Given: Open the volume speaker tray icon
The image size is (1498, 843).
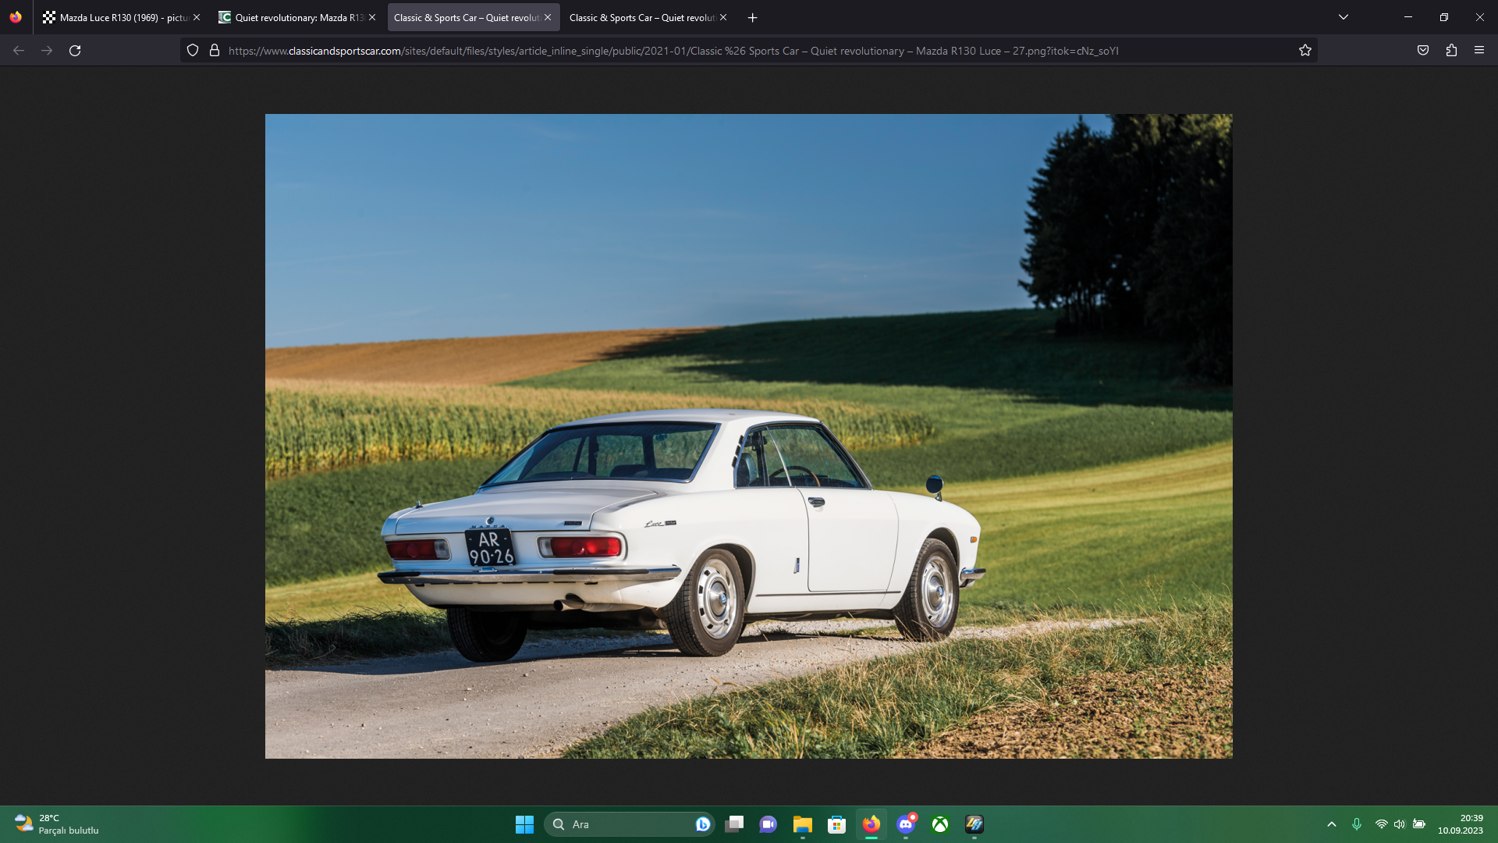Looking at the screenshot, I should coord(1400,824).
